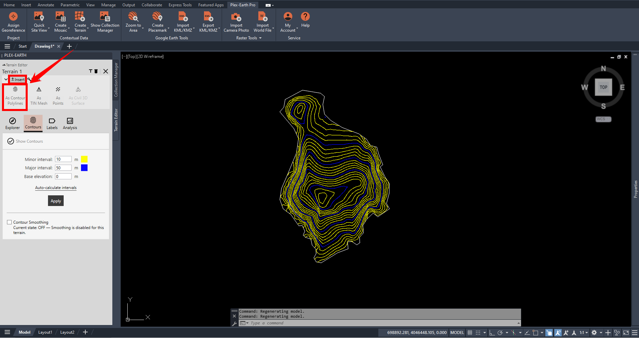The height and width of the screenshot is (338, 639).
Task: Open the Explorer tab in Terrain Editor
Action: (13, 123)
